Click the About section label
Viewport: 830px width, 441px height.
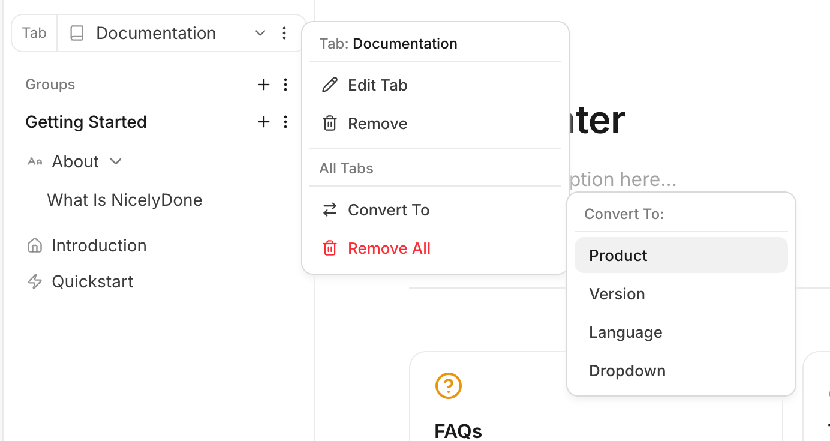pyautogui.click(x=76, y=161)
